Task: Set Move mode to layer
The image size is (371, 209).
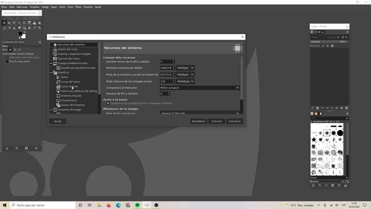Action: pos(10,49)
